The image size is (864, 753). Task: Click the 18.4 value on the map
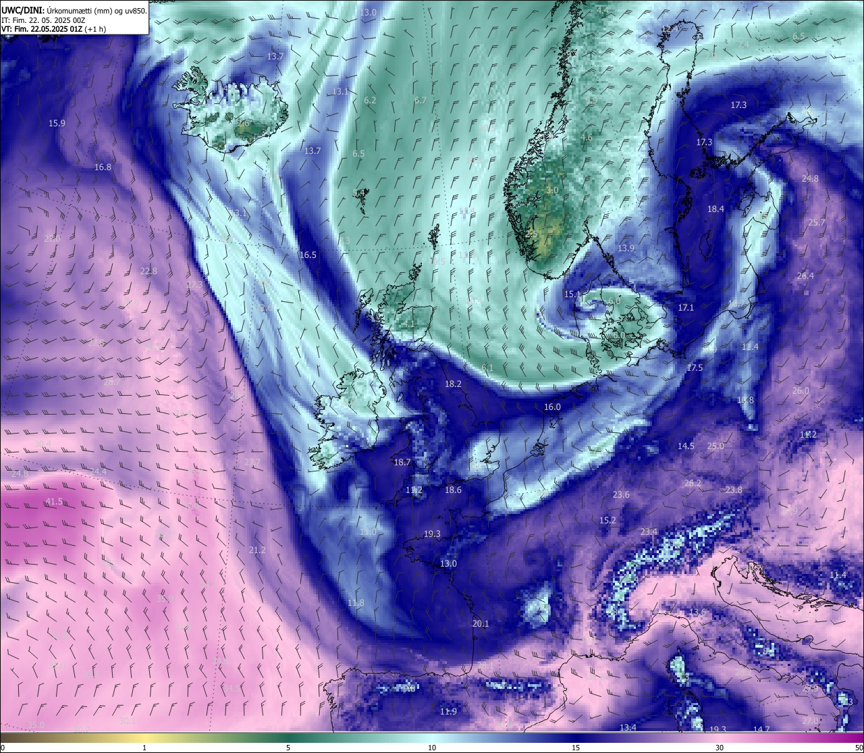[x=715, y=209]
